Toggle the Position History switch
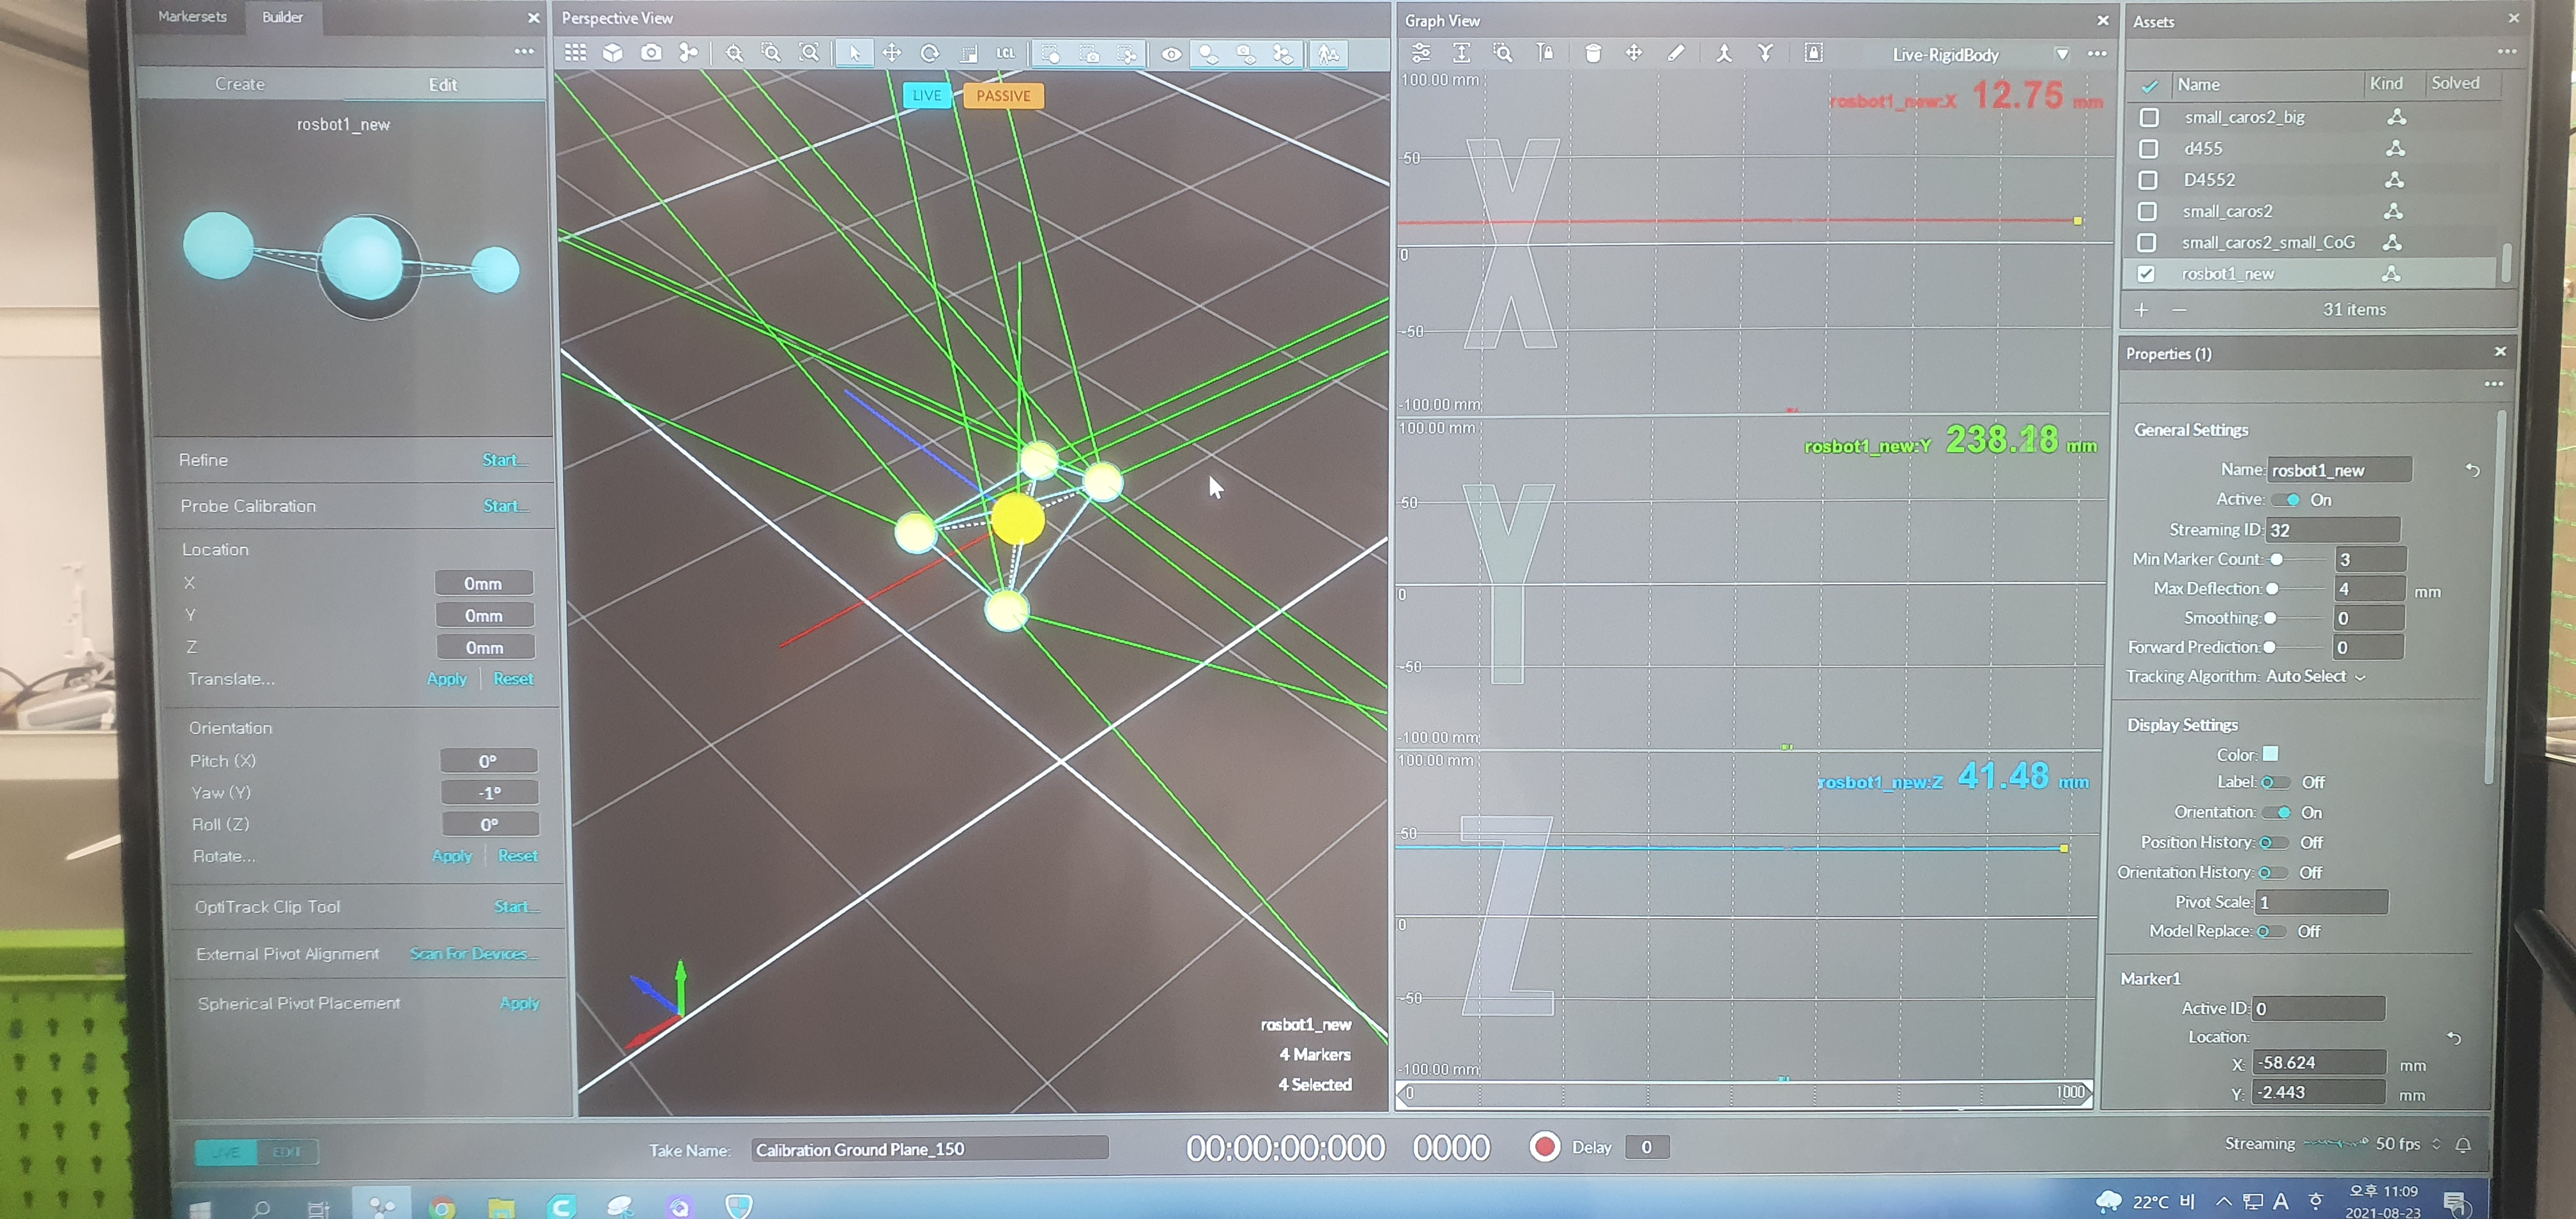The height and width of the screenshot is (1219, 2576). pyautogui.click(x=2273, y=843)
